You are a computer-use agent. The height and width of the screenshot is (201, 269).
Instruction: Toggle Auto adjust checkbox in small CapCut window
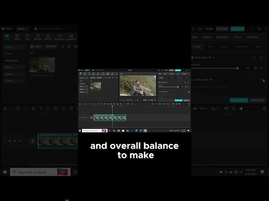click(159, 82)
